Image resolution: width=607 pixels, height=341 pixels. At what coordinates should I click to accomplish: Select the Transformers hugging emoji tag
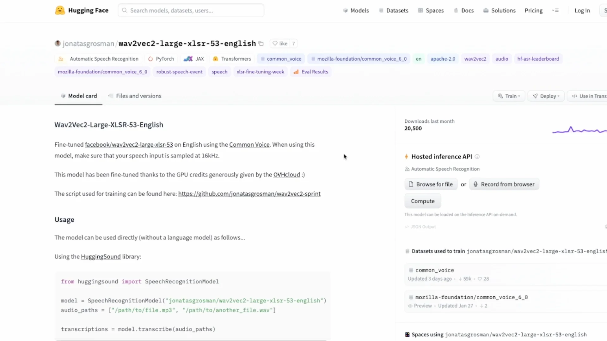(215, 59)
